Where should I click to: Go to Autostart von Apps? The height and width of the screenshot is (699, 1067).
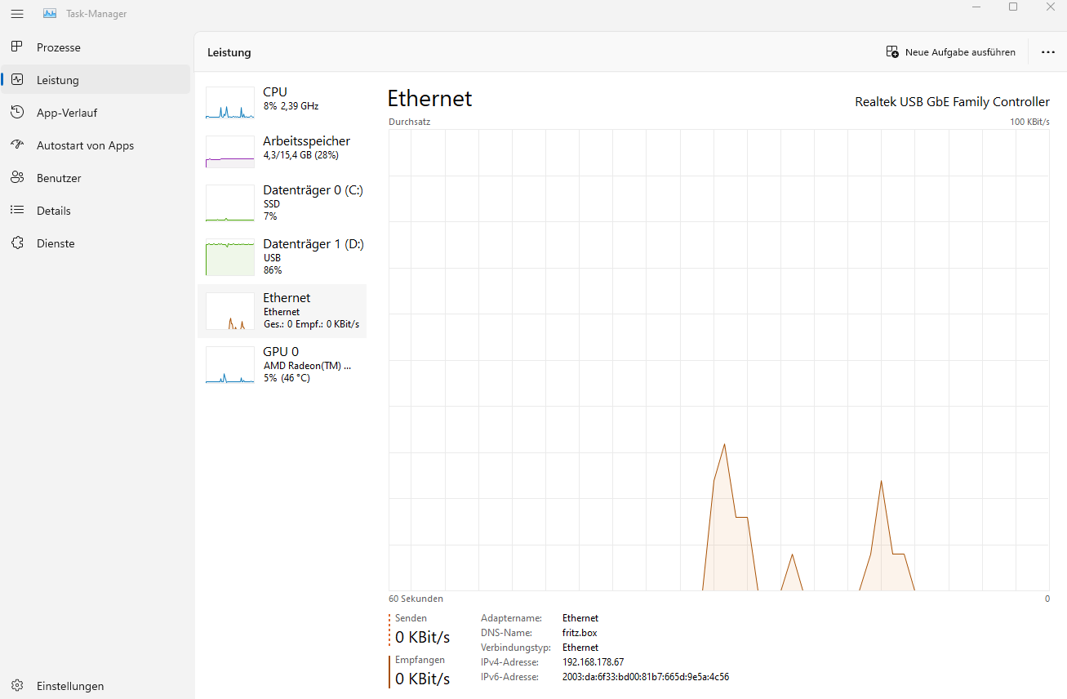(x=96, y=145)
